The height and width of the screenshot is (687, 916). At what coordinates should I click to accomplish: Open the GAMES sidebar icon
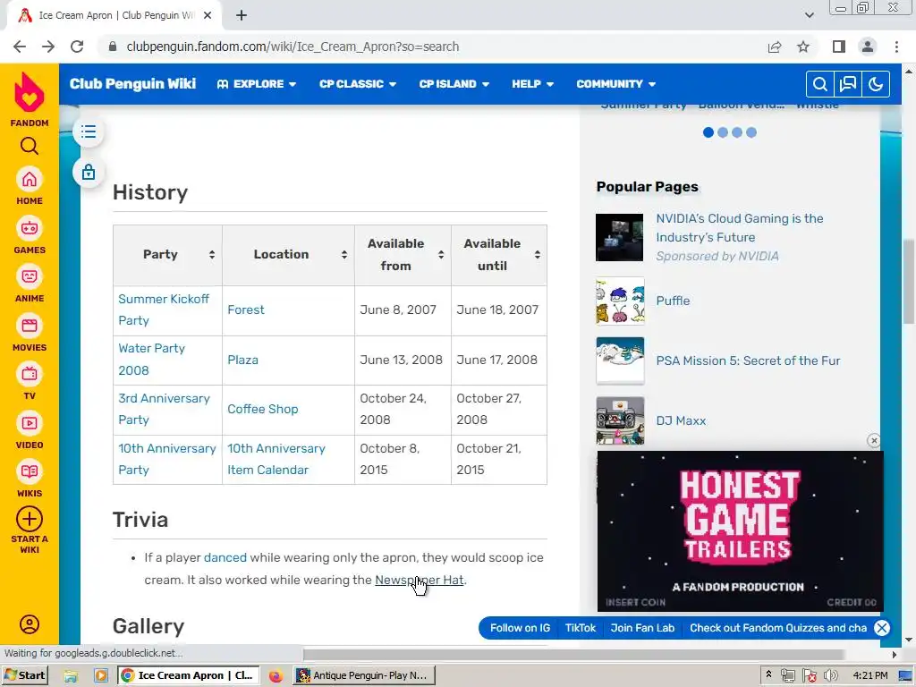pos(30,228)
